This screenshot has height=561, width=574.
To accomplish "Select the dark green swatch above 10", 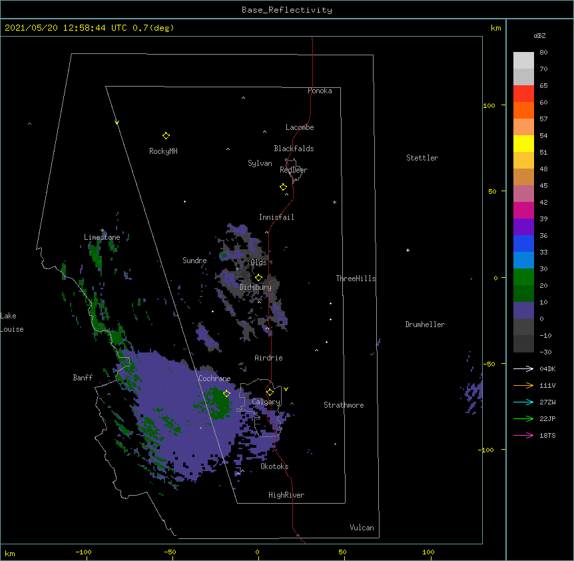I will pyautogui.click(x=523, y=293).
